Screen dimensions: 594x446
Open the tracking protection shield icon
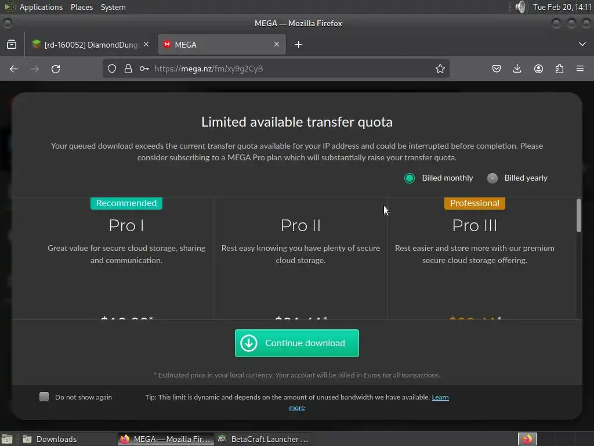pyautogui.click(x=112, y=69)
